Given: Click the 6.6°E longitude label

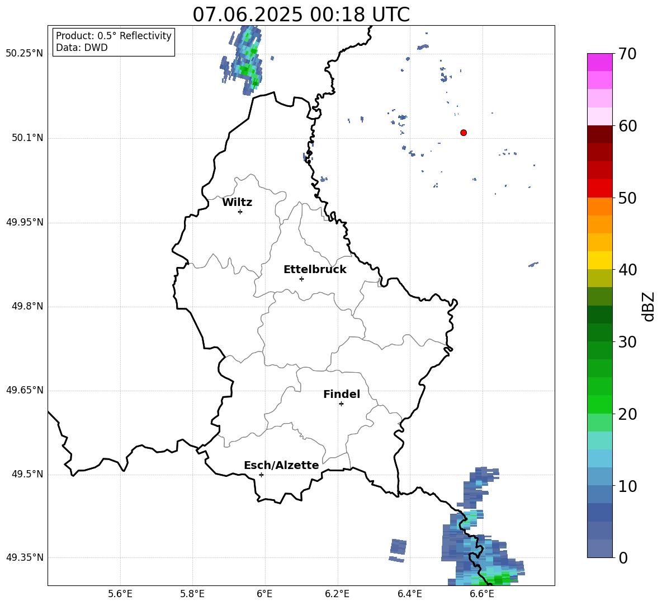Looking at the screenshot, I should click(482, 594).
